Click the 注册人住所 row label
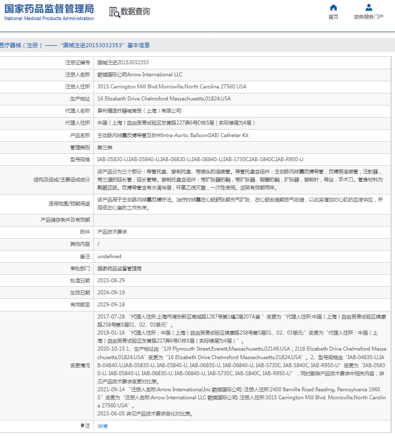Image resolution: width=395 pixels, height=436 pixels. point(77,86)
